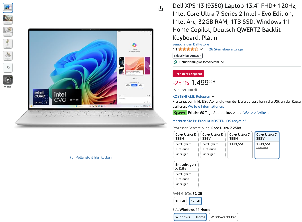The width and height of the screenshot is (302, 222).
Task: Open the 13+ more images thumbnail
Action: pyautogui.click(x=8, y=68)
